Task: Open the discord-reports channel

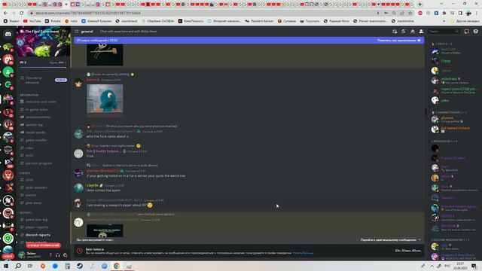Action: pyautogui.click(x=38, y=235)
